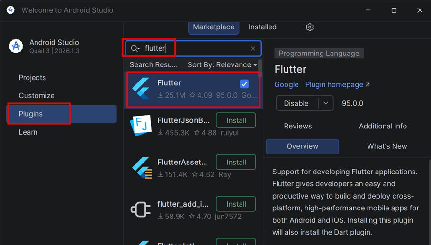Focus the plugin search input field
The width and height of the screenshot is (431, 245).
(193, 49)
